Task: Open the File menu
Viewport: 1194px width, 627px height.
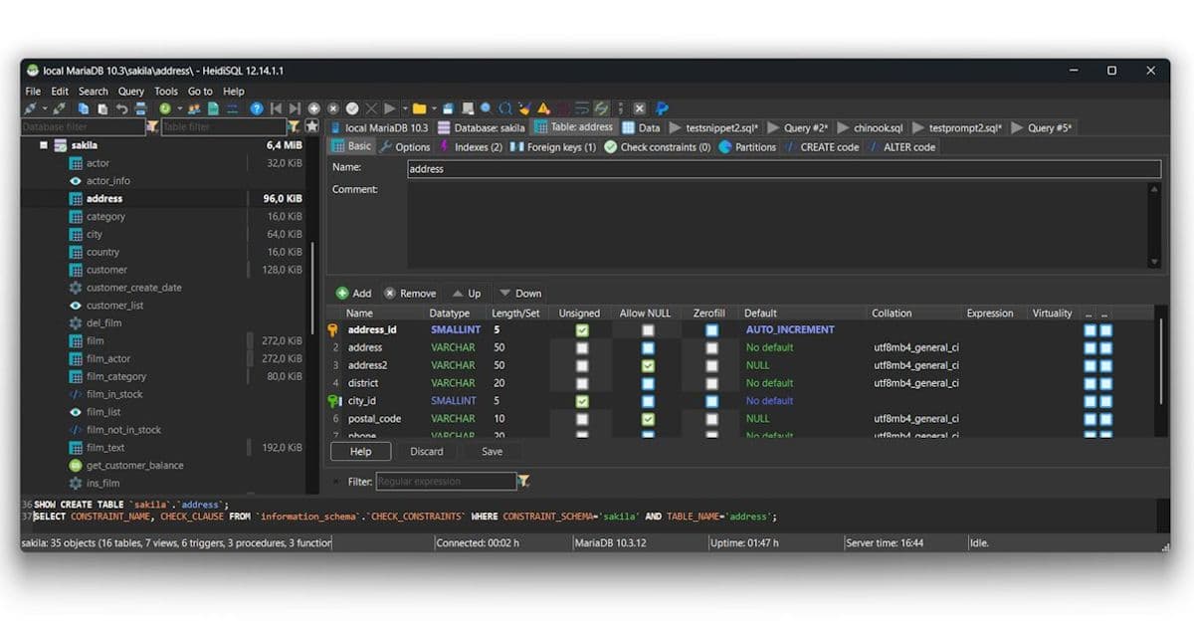Action: pos(33,91)
